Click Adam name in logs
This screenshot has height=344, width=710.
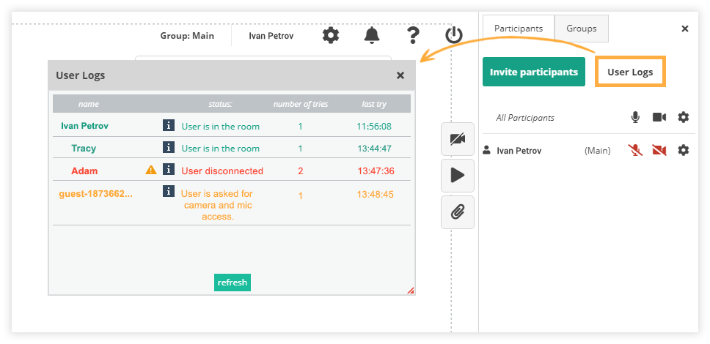coord(84,171)
